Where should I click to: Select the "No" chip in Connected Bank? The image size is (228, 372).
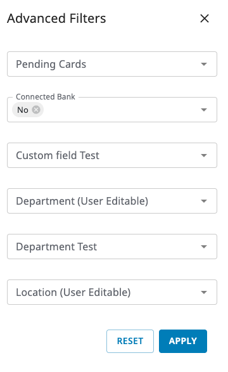coord(23,110)
